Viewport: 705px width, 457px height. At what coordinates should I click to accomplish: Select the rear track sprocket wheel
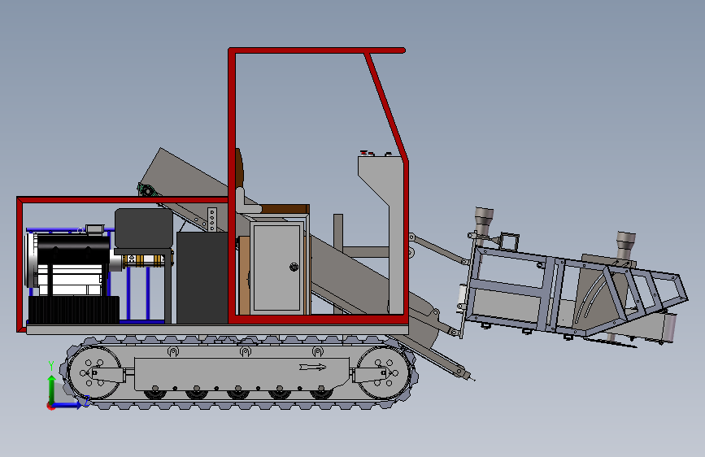94,373
